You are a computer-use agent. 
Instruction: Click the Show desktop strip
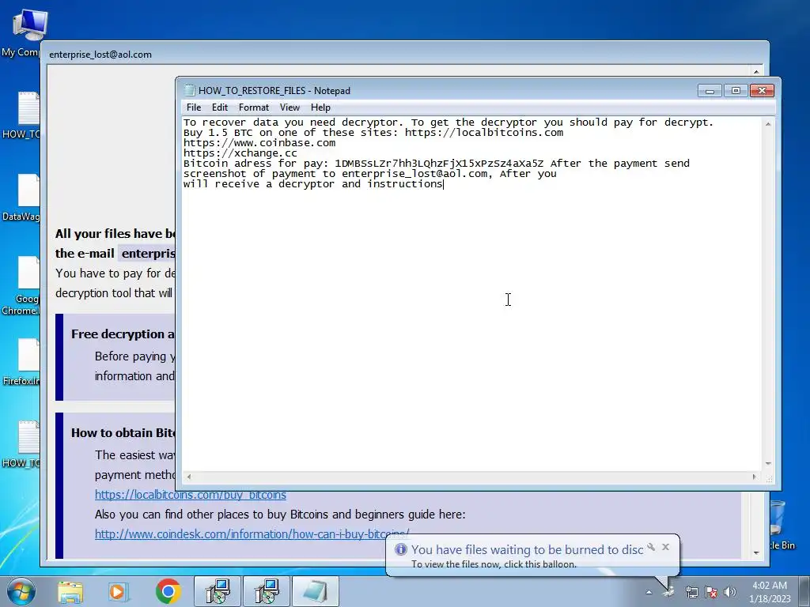tap(804, 591)
